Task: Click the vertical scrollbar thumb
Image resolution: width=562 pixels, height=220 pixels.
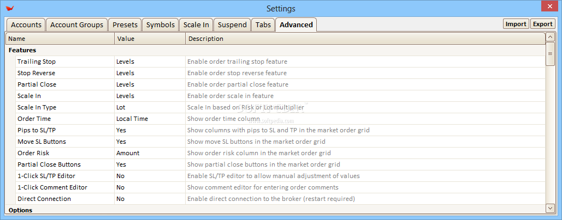Action: click(550, 53)
